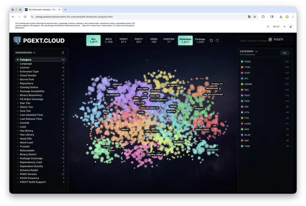The image size is (306, 206).
Task: Go to the next slide arrow
Action: click(284, 27)
